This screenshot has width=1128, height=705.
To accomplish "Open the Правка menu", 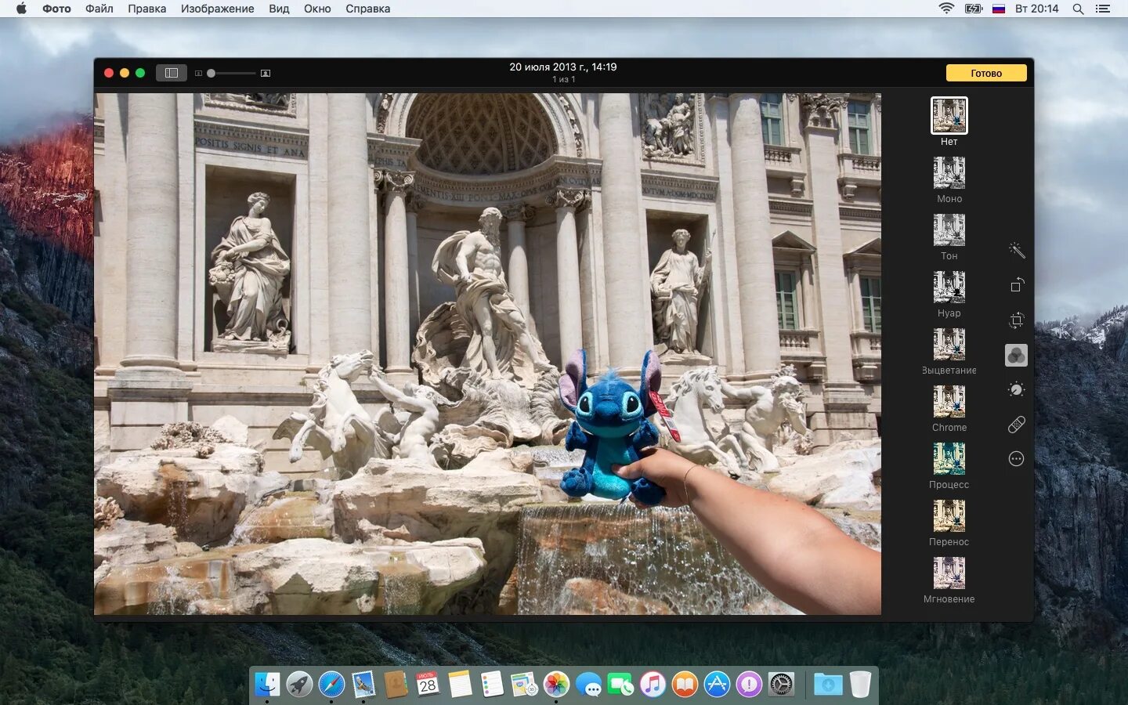I will 147,9.
